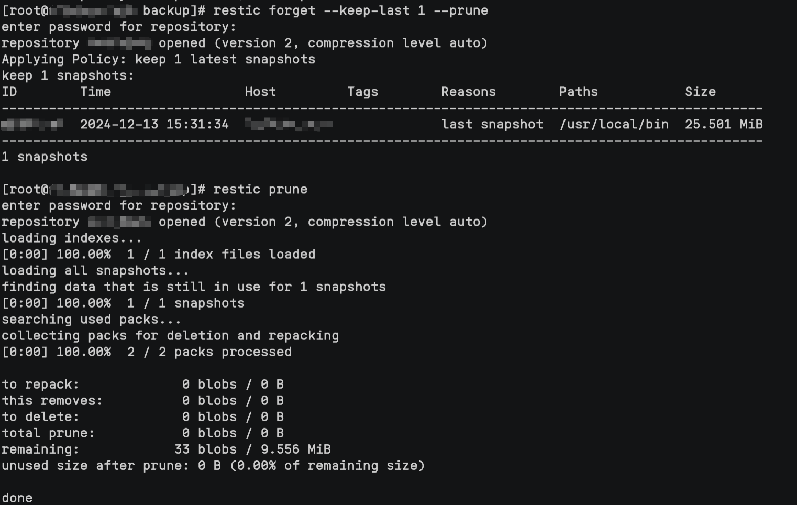Click the ID column header
This screenshot has width=797, height=505.
(x=9, y=92)
